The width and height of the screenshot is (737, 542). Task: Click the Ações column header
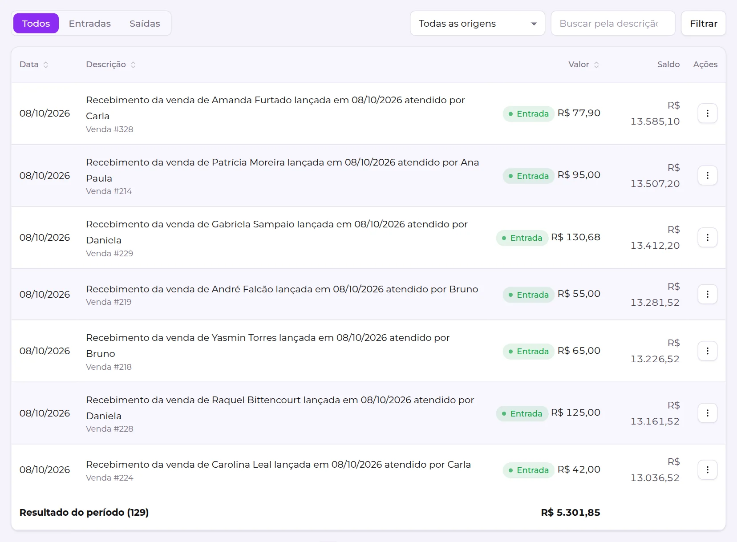click(x=705, y=65)
